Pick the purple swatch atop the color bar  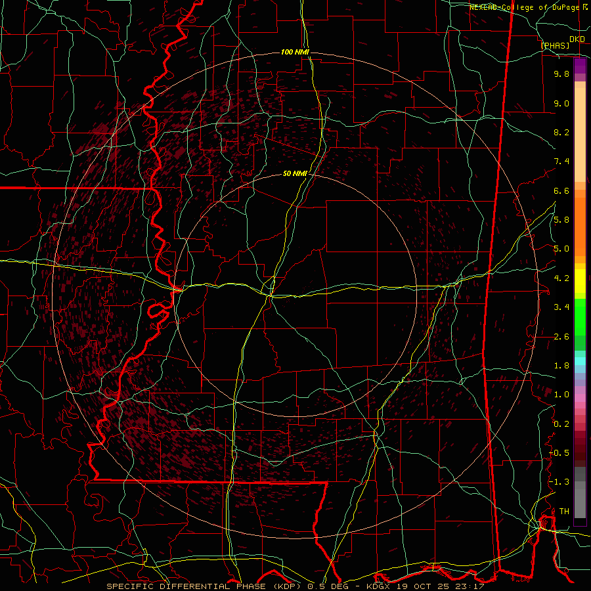(580, 66)
